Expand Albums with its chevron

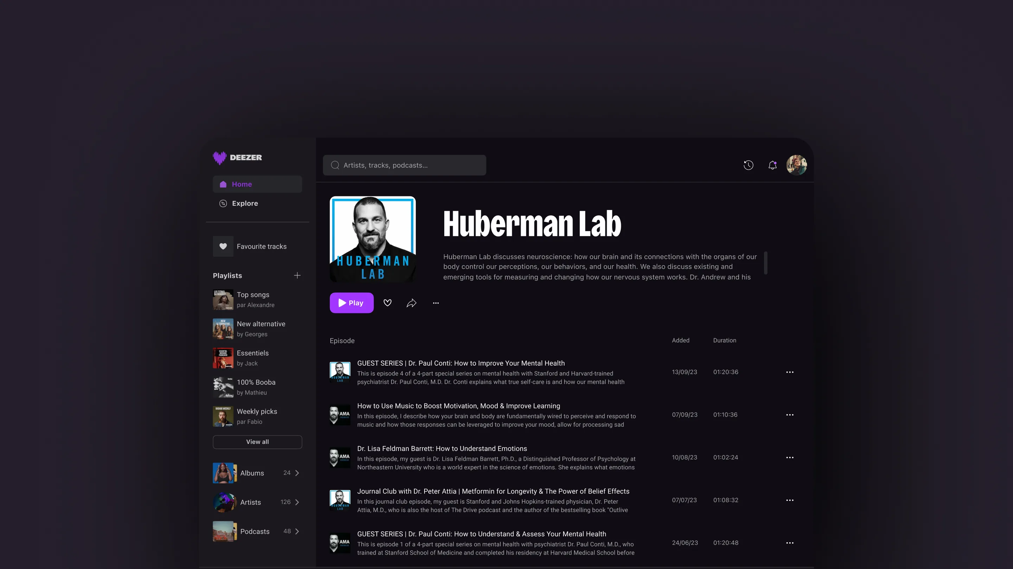coord(297,473)
